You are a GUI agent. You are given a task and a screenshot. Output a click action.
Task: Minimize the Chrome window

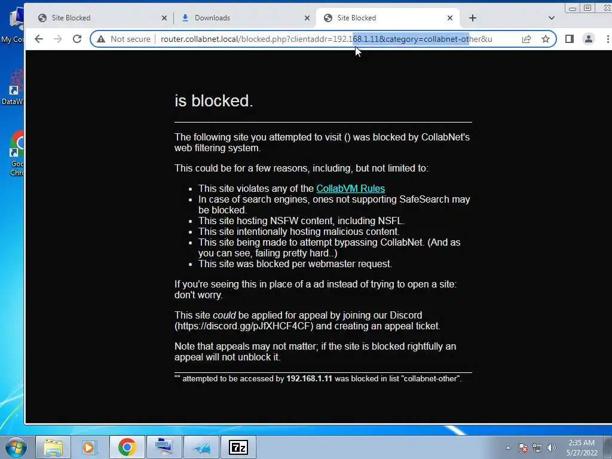coord(573,8)
